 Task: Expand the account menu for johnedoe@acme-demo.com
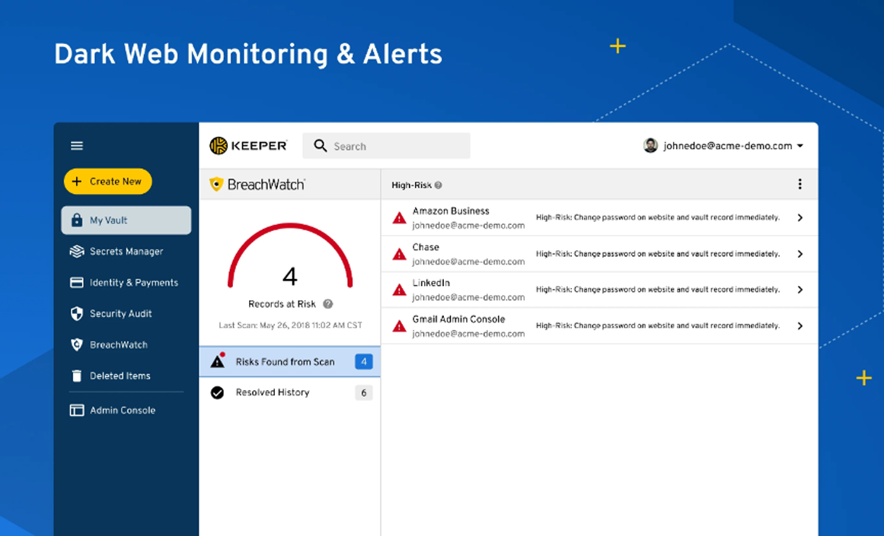(x=799, y=145)
